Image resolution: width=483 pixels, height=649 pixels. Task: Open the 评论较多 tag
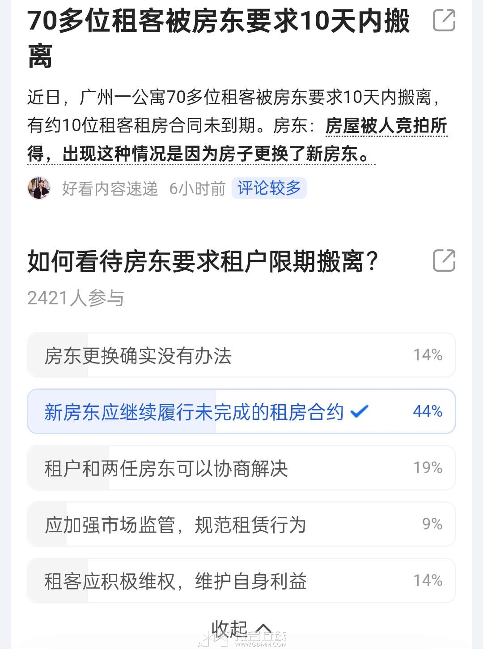pos(269,188)
